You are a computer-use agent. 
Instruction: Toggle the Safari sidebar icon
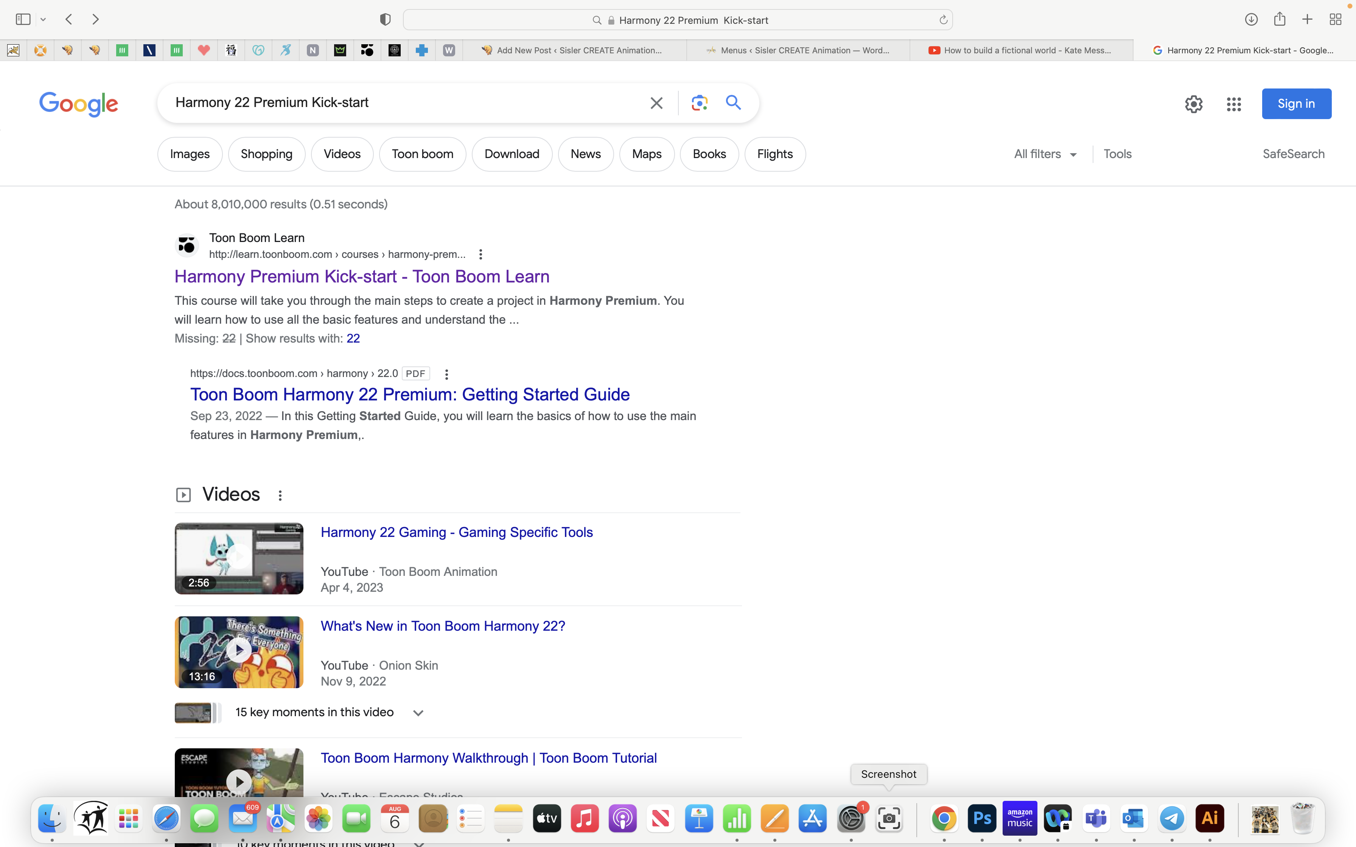pyautogui.click(x=23, y=20)
